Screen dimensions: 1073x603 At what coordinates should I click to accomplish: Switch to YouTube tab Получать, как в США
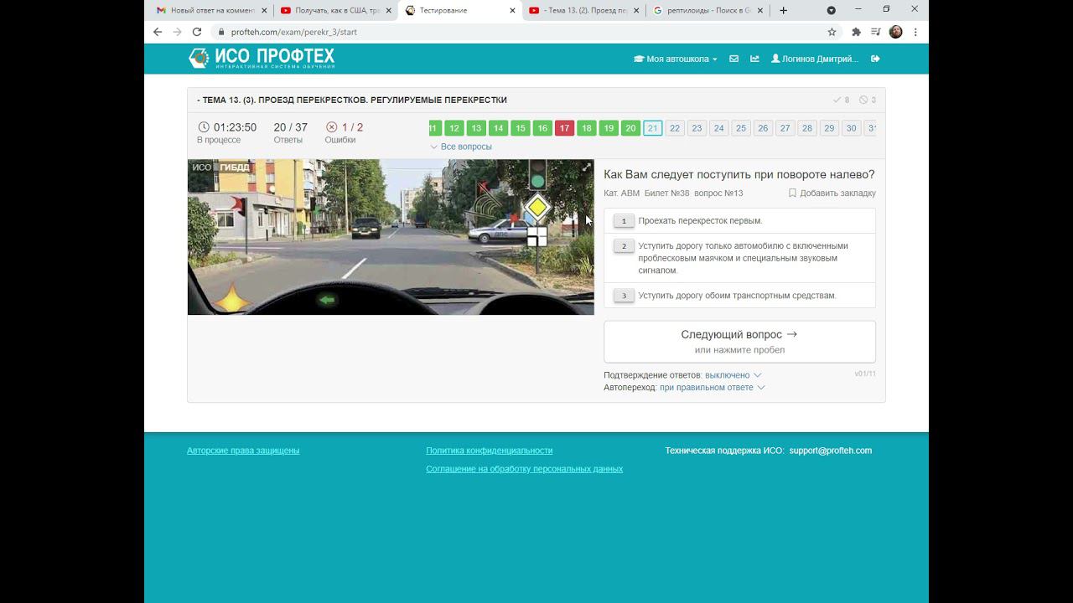click(335, 10)
